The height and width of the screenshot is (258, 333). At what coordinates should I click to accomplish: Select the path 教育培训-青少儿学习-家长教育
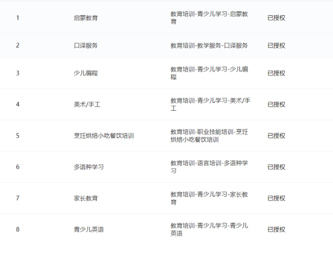tap(209, 198)
